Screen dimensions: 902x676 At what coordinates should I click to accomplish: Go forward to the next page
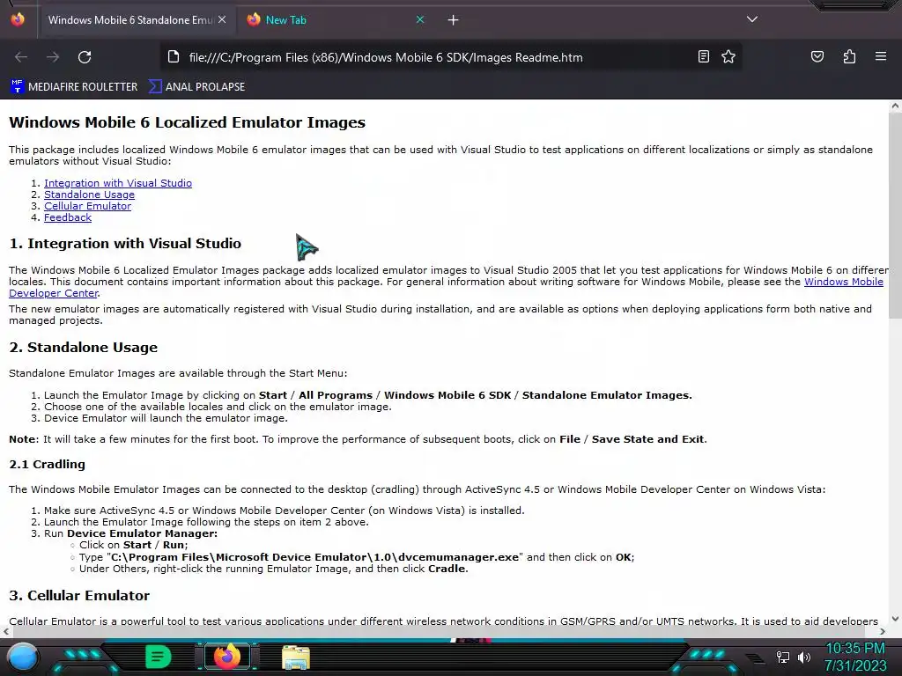point(53,57)
